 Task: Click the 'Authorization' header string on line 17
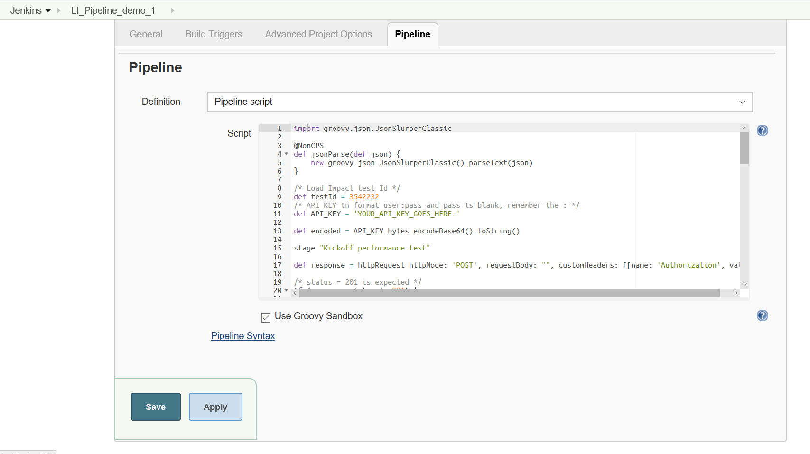click(x=688, y=265)
